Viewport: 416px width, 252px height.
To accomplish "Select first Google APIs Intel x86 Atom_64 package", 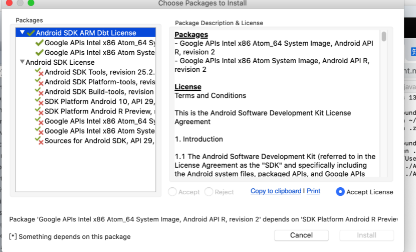I will [x=100, y=43].
